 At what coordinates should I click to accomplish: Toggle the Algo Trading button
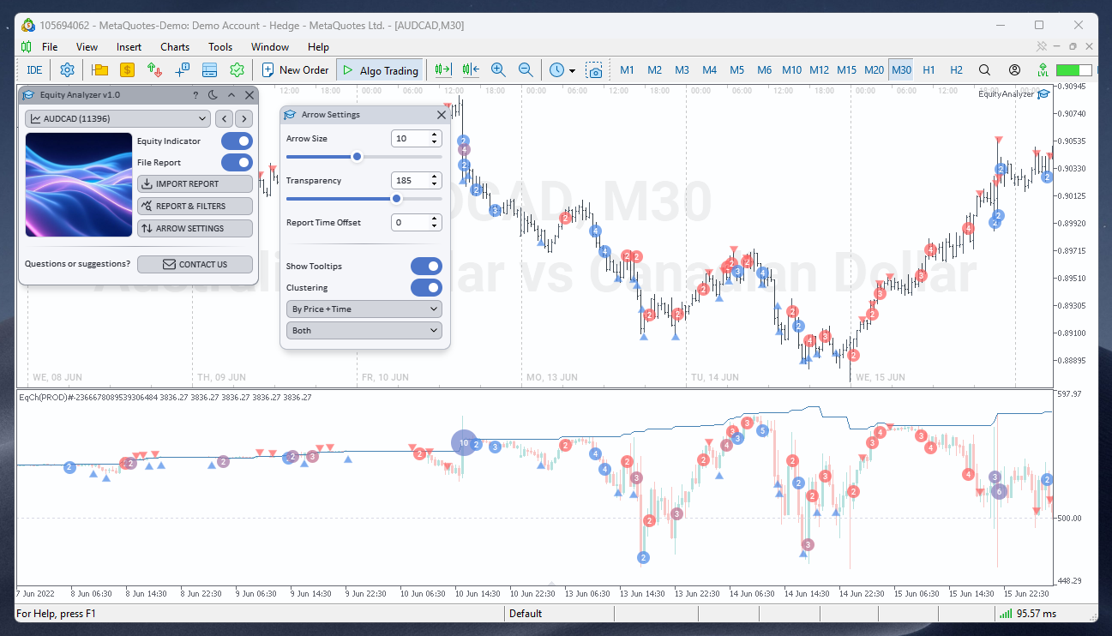click(380, 70)
